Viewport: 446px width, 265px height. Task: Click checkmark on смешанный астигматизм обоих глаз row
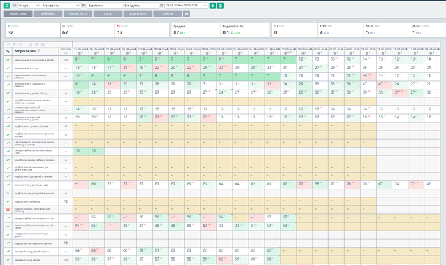click(8, 151)
